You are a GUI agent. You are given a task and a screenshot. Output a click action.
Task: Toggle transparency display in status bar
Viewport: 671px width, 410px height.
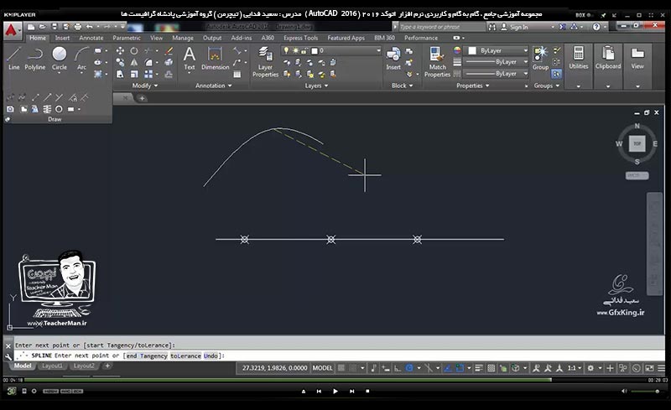[x=492, y=368]
